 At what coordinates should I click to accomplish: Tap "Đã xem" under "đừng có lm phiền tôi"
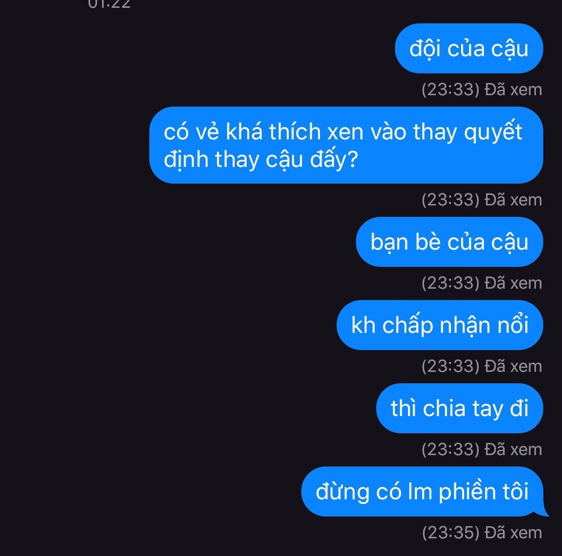[513, 533]
